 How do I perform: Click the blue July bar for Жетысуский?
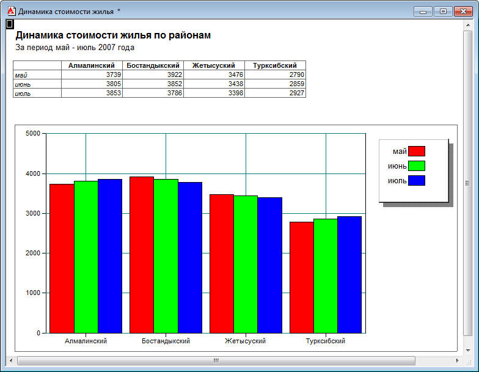click(x=270, y=265)
